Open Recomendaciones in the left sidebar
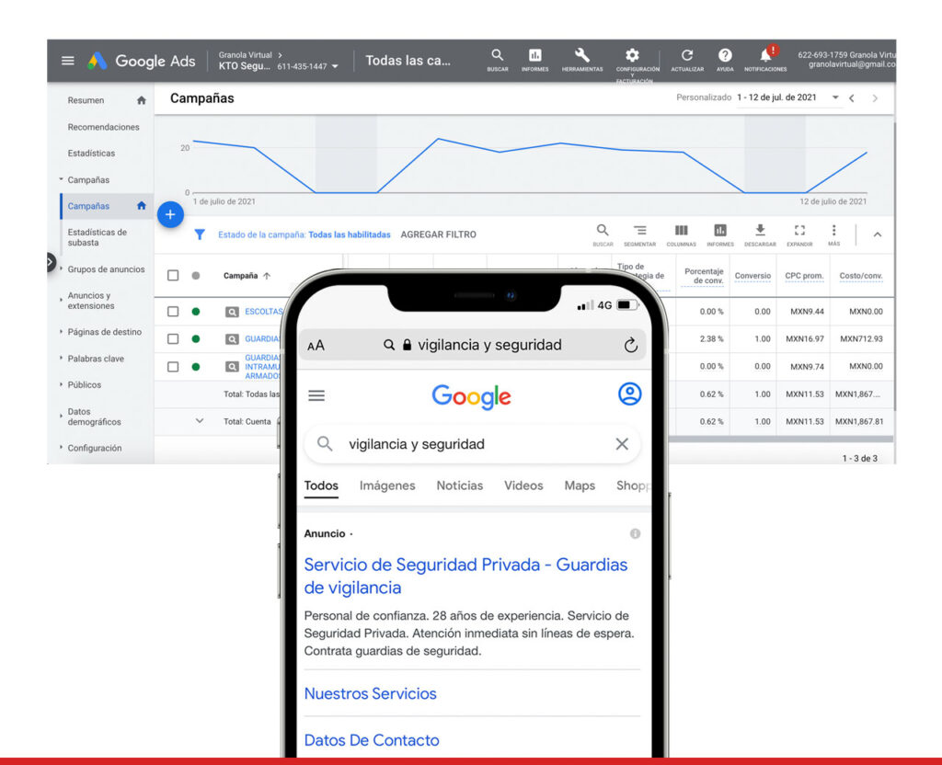The height and width of the screenshot is (765, 942). point(103,127)
